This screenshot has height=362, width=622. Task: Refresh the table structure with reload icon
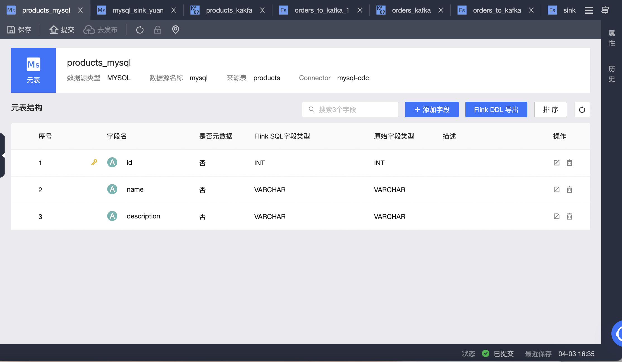(582, 109)
